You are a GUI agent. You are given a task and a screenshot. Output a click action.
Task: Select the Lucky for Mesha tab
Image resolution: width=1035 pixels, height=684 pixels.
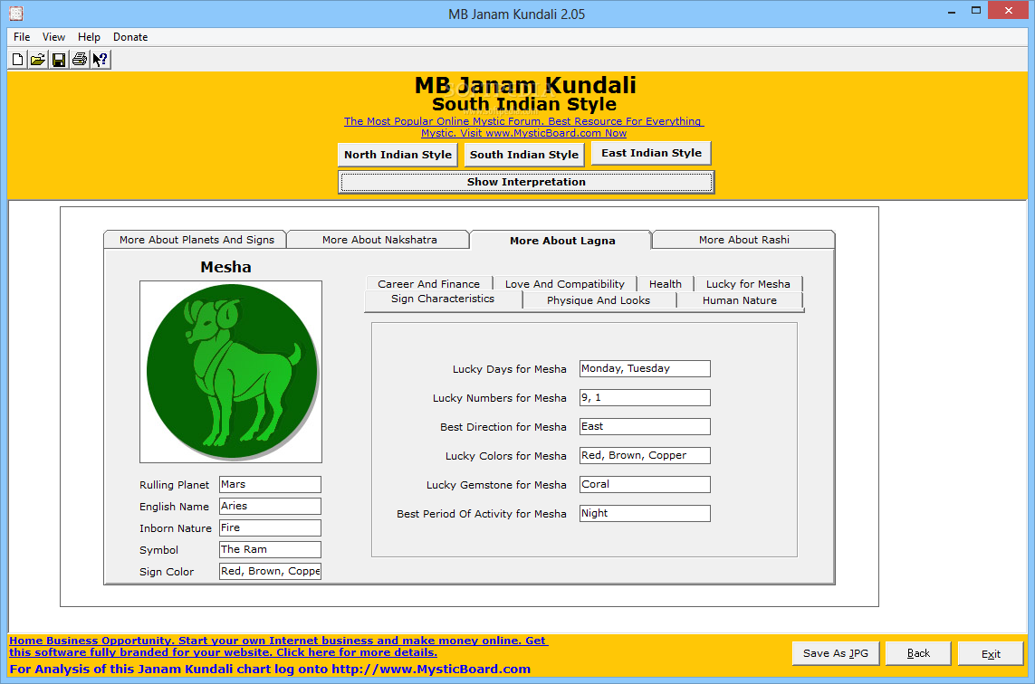click(x=748, y=283)
